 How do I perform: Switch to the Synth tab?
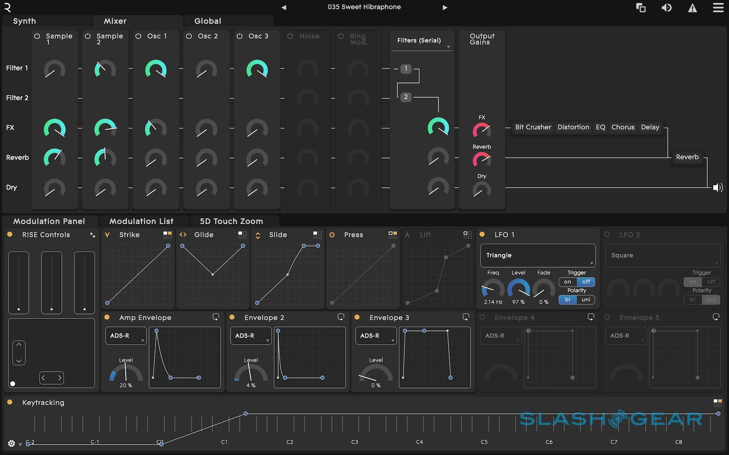pyautogui.click(x=25, y=21)
